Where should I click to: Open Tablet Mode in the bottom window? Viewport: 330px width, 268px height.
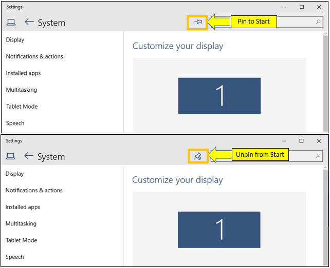tap(22, 240)
